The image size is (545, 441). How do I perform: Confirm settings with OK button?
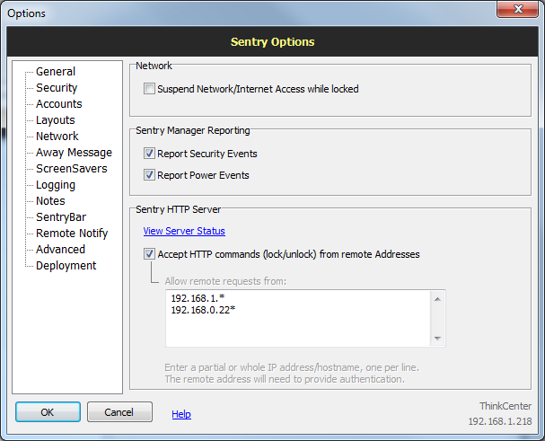coord(48,412)
